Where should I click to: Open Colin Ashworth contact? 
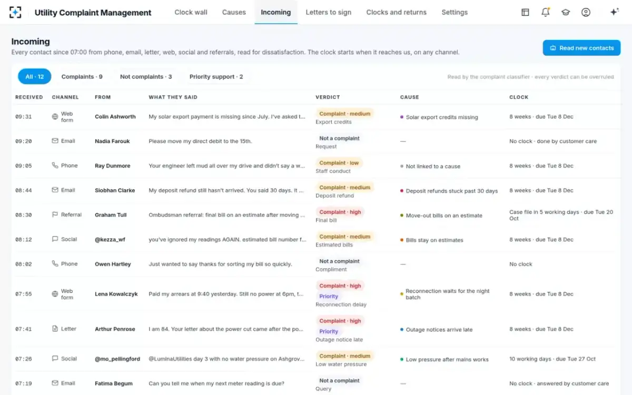(115, 117)
